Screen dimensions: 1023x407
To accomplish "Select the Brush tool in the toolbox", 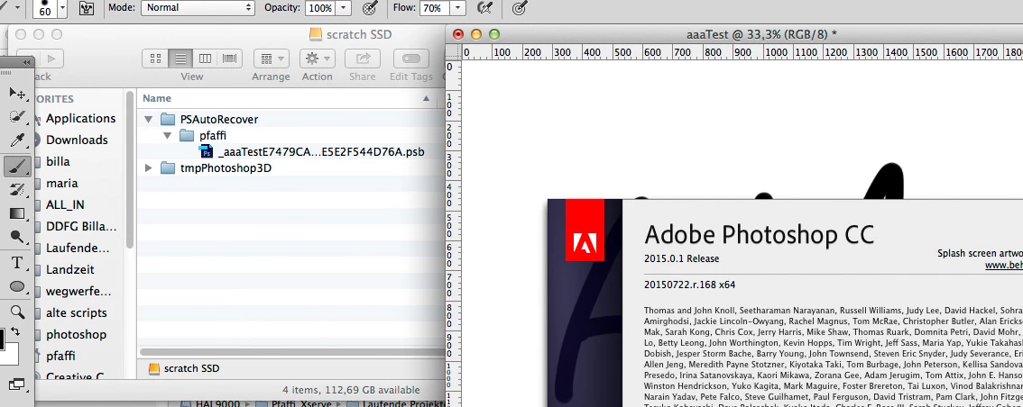I will point(17,166).
